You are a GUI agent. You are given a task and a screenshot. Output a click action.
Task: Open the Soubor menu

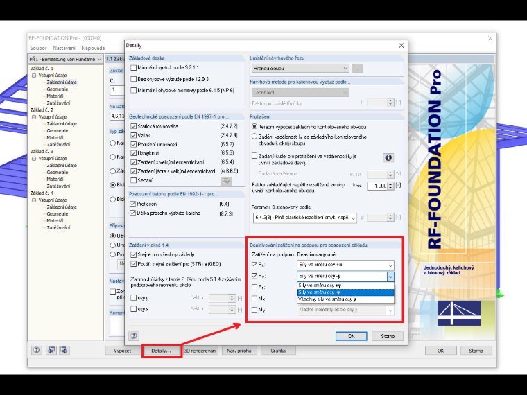coord(38,48)
